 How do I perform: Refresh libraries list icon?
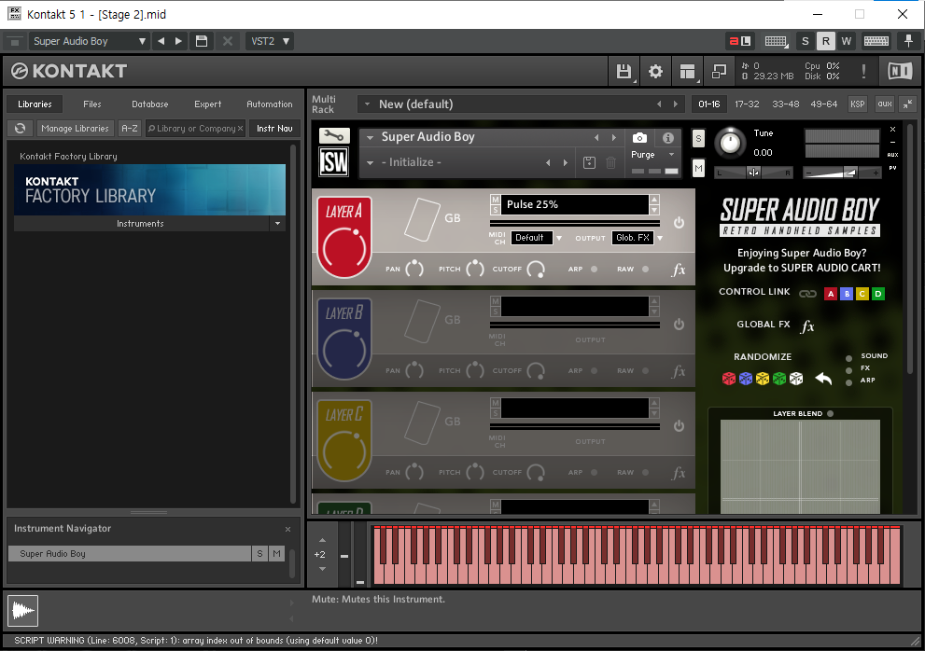click(x=20, y=128)
